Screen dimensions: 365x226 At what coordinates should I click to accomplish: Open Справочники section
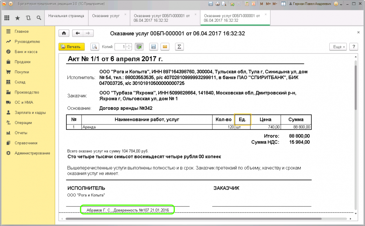point(26,143)
